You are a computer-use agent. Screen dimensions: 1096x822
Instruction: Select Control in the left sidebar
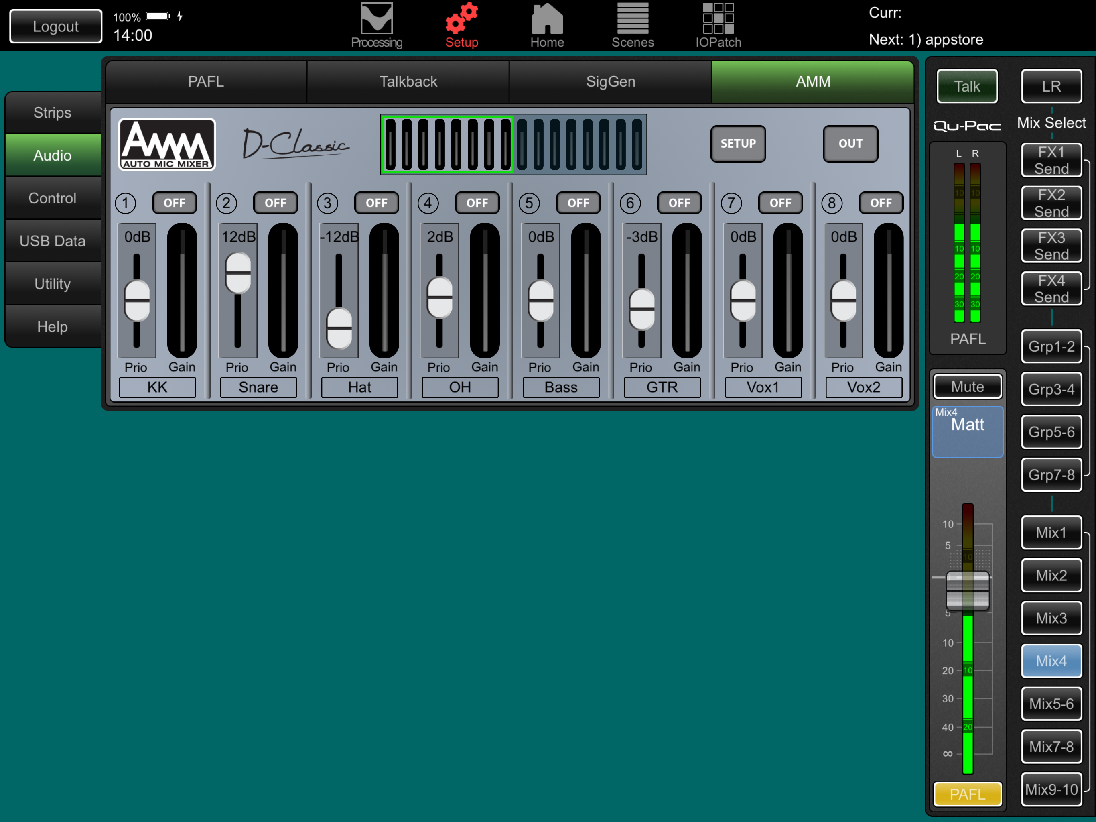coord(53,198)
